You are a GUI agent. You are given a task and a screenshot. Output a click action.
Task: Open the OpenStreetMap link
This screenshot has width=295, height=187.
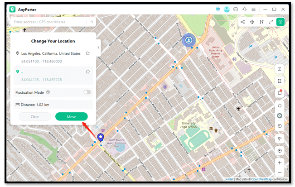click(261, 179)
